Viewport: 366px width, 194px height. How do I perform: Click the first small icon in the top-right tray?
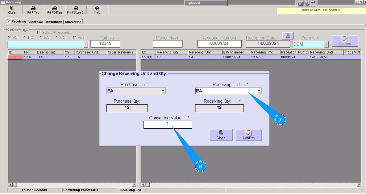301,3
